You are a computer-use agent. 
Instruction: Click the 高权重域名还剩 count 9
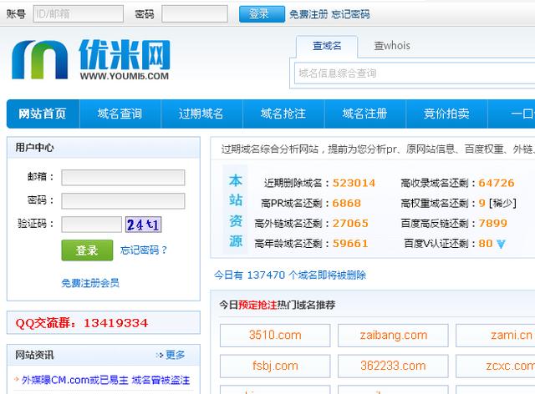point(481,204)
